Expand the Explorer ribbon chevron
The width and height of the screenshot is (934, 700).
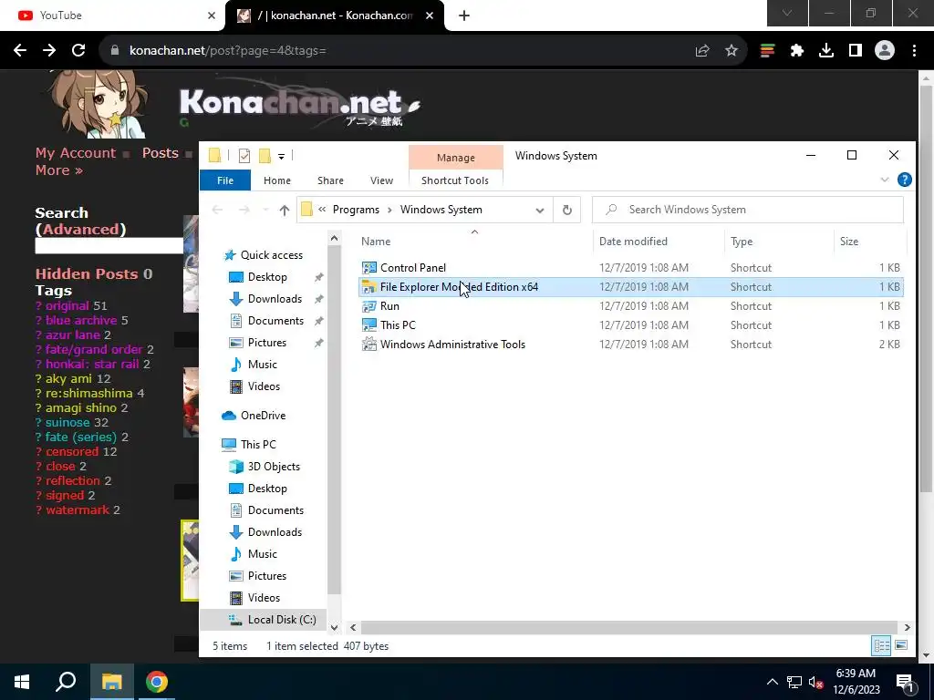pyautogui.click(x=885, y=180)
